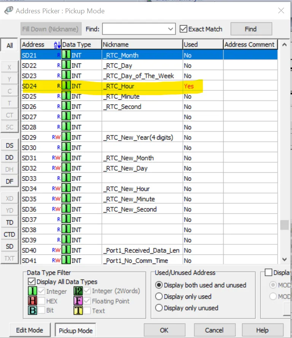Click the Nickname column header
The image size is (292, 338).
142,44
